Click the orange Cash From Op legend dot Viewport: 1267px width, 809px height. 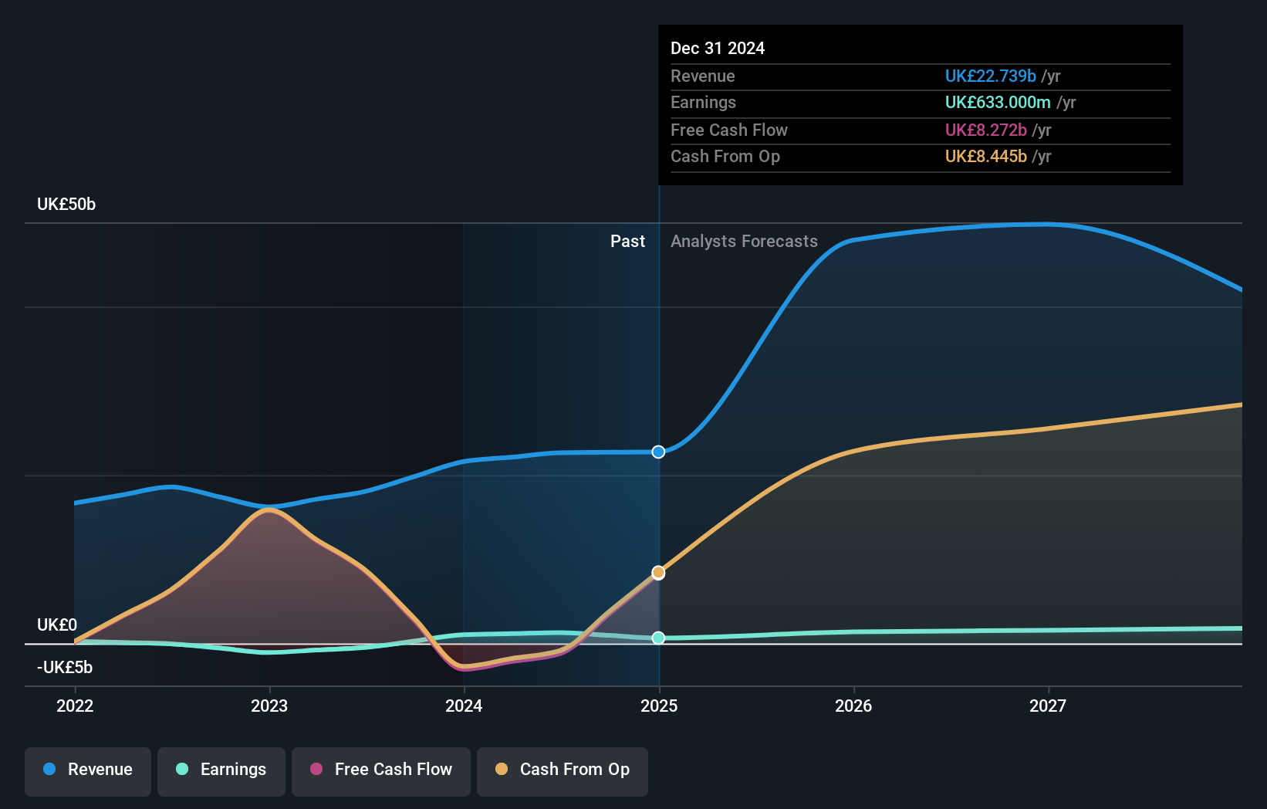click(502, 769)
